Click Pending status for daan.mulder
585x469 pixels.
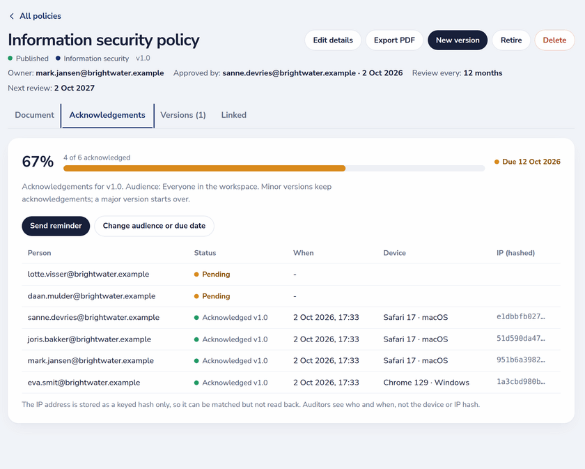click(212, 296)
